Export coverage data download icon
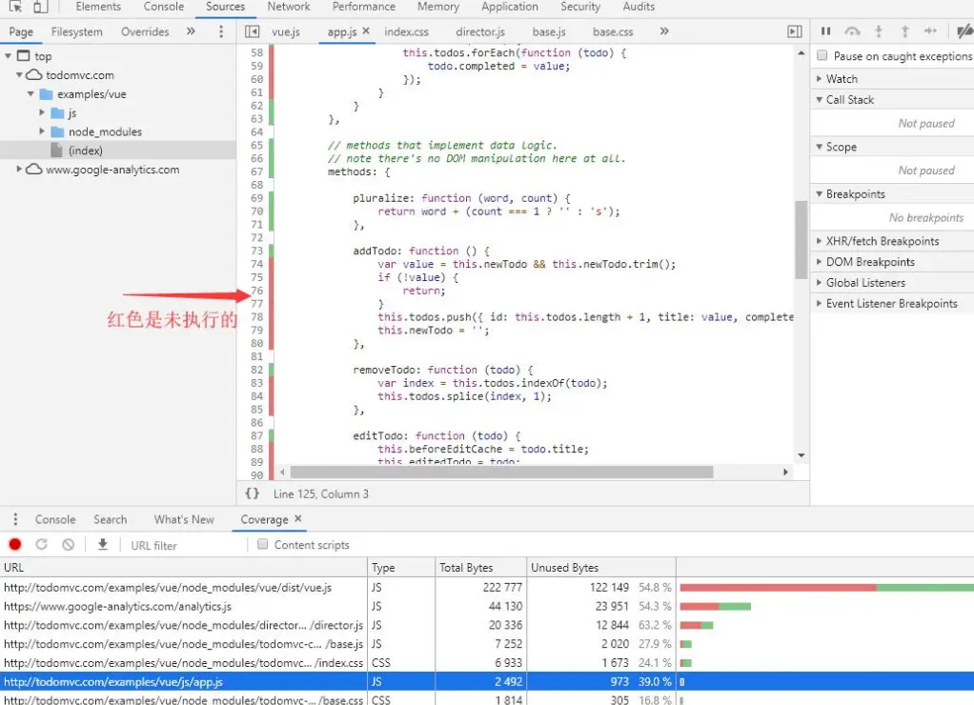 pos(103,545)
